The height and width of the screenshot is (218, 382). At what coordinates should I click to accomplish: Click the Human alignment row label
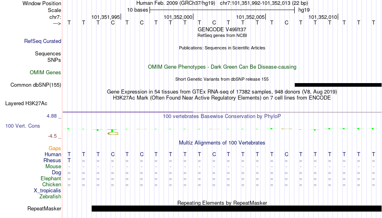coord(53,155)
